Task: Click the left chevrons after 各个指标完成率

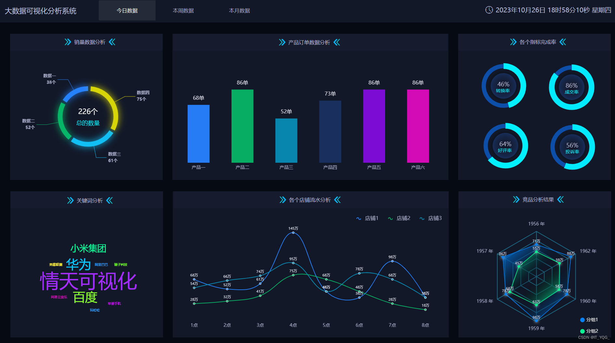Action: [563, 42]
